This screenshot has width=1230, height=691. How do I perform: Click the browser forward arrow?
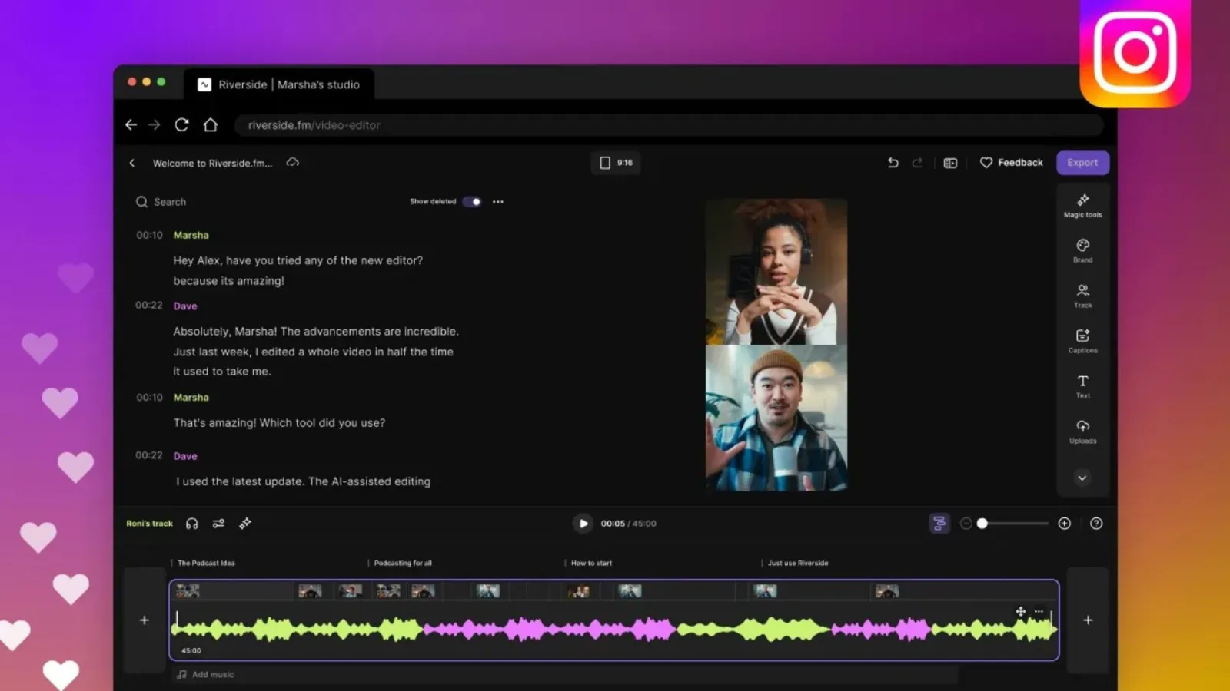(155, 124)
